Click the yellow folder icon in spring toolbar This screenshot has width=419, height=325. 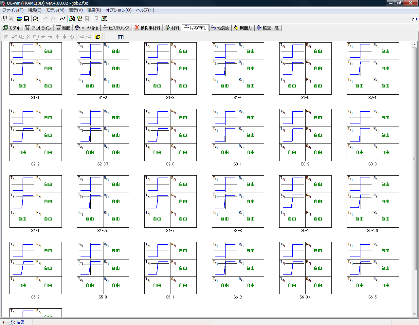point(98,37)
